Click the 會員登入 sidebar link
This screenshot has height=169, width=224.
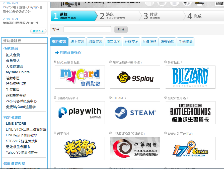[x=13, y=61]
